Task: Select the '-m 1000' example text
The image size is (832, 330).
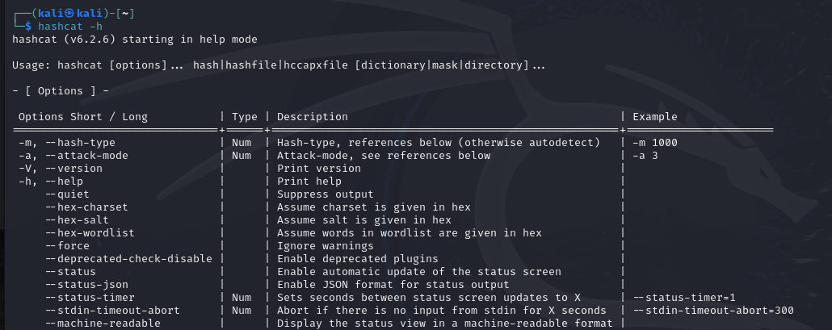Action: pos(655,143)
